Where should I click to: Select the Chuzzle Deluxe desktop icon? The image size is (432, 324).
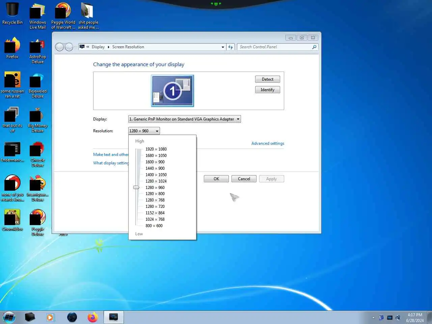tap(37, 154)
